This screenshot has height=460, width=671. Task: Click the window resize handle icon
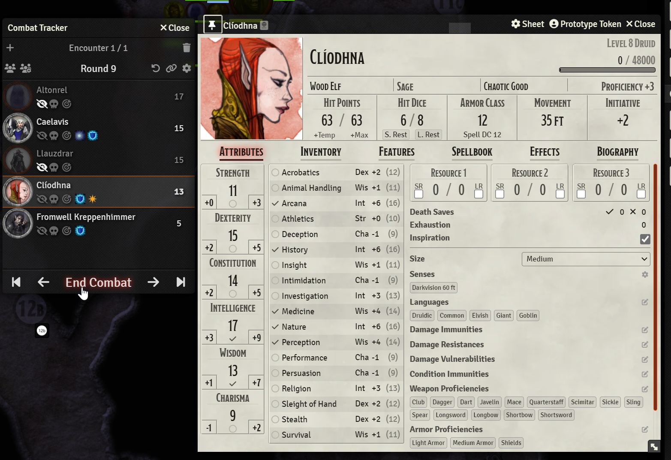[x=654, y=446]
